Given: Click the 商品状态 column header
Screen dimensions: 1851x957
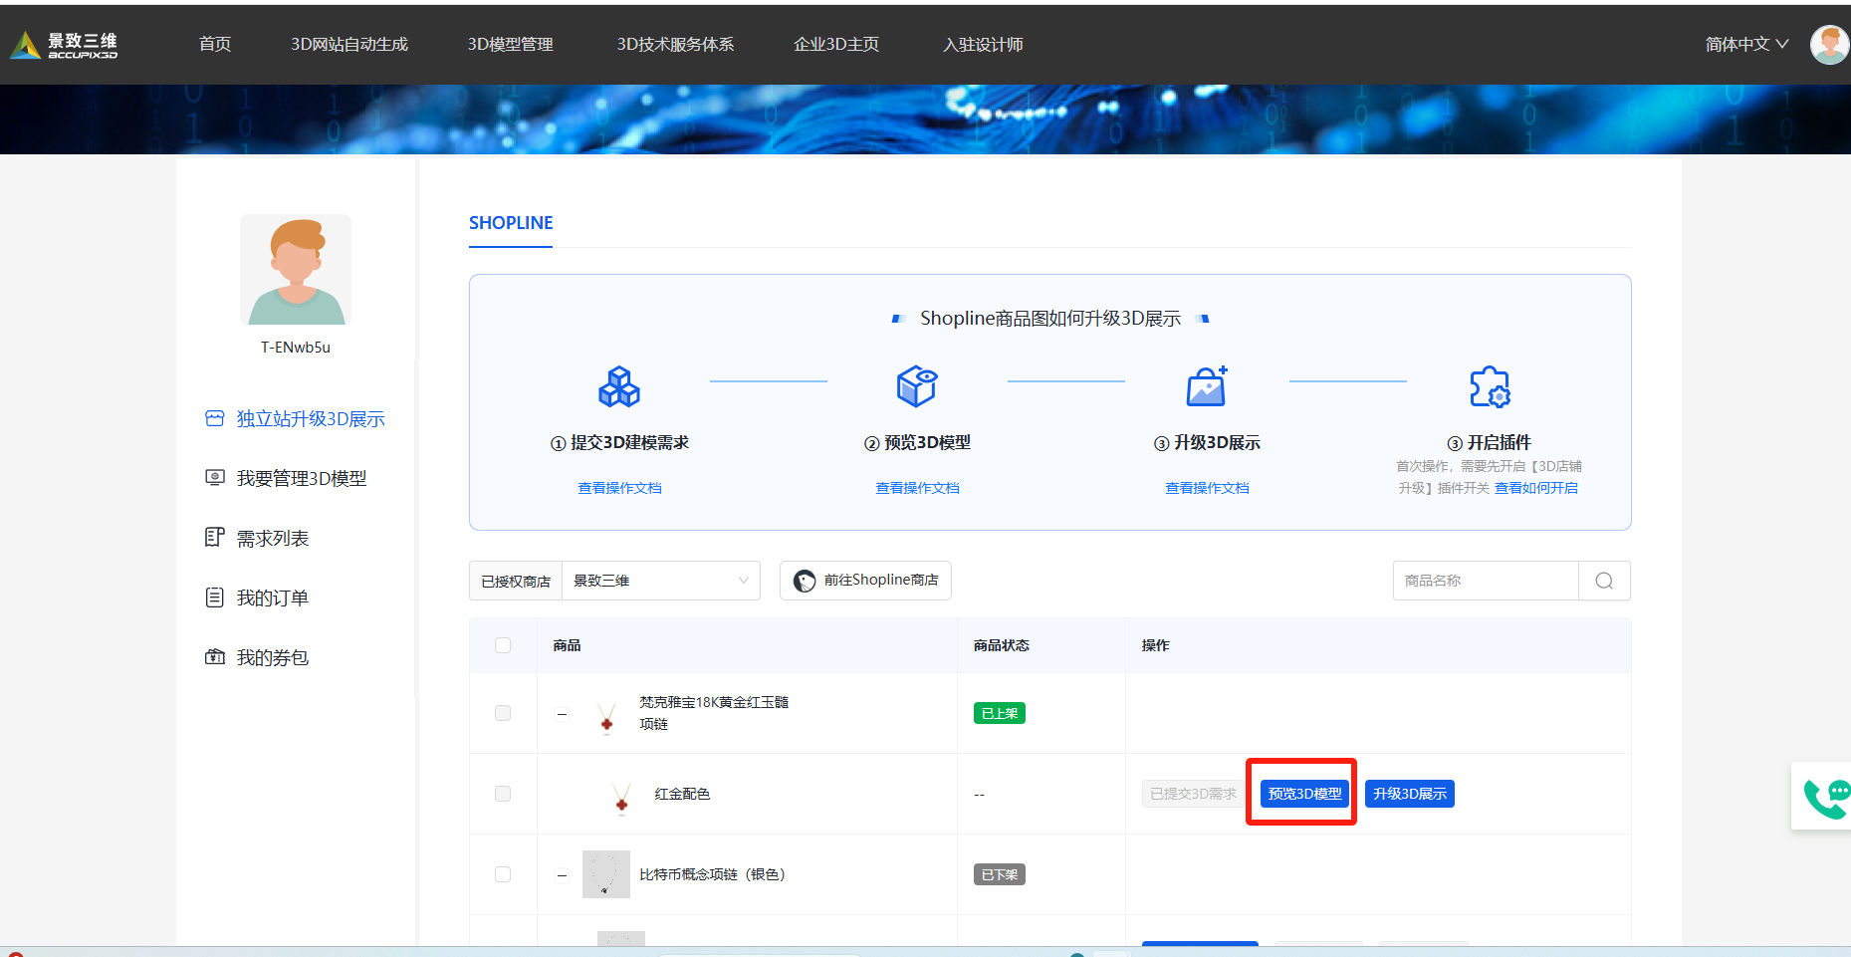Looking at the screenshot, I should (1002, 645).
